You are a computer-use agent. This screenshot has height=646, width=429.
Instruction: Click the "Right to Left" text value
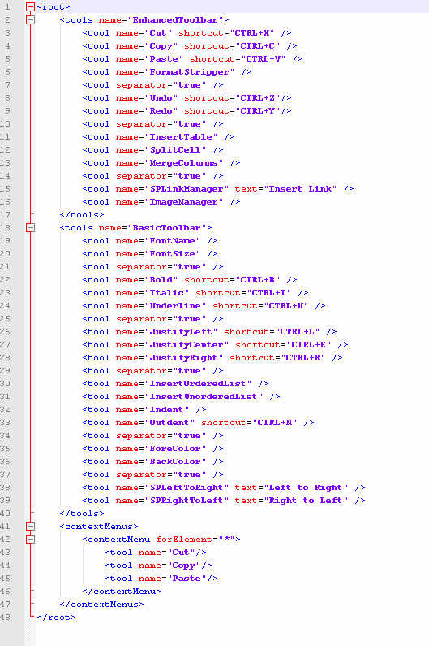pyautogui.click(x=306, y=500)
